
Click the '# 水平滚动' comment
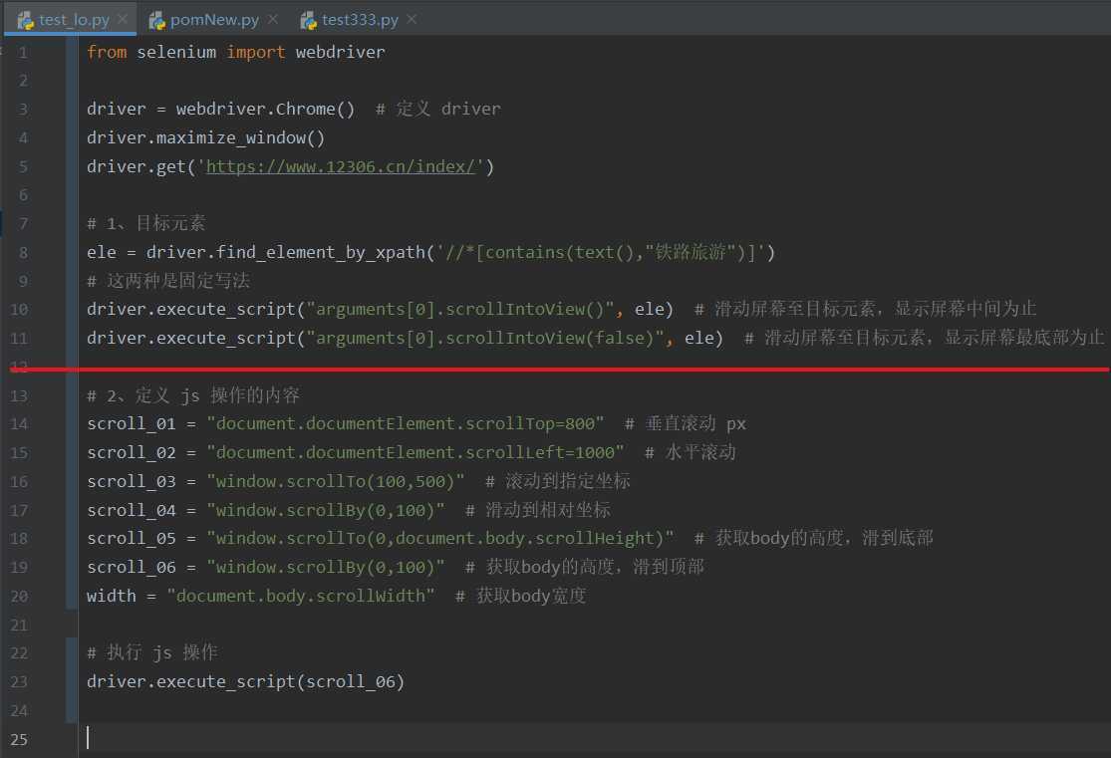(x=691, y=452)
